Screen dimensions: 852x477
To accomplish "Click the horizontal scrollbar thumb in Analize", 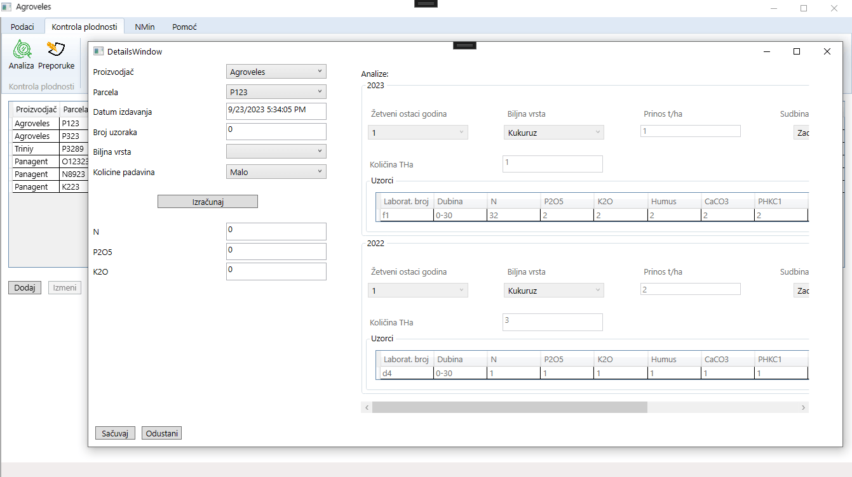I will (510, 407).
